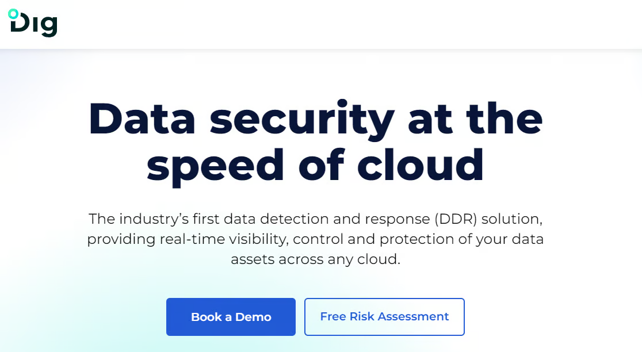Viewport: 642px width, 352px height.
Task: Click the word 'speed' in the headline
Action: [x=215, y=167]
